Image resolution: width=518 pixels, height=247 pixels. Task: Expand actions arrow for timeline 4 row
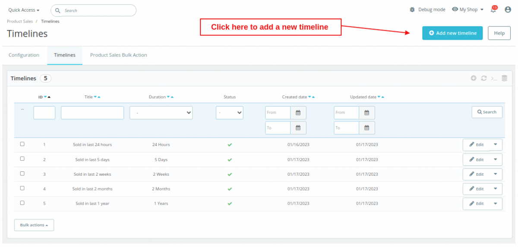(496, 189)
